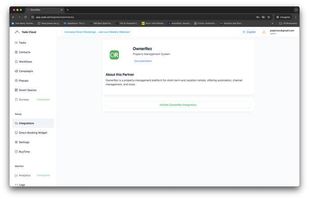Click the Yada Cloud logo icon
Viewport: 309px width, 199px height.
tap(17, 32)
